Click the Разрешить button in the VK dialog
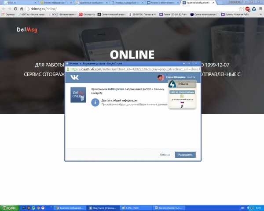Screen dimensions: 264x211 point(185,155)
